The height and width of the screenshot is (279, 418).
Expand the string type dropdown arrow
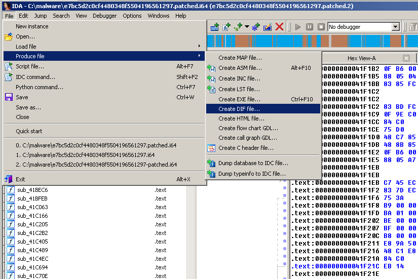click(x=247, y=27)
